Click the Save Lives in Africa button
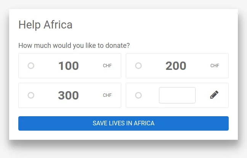Image resolution: width=247 pixels, height=158 pixels. [124, 123]
